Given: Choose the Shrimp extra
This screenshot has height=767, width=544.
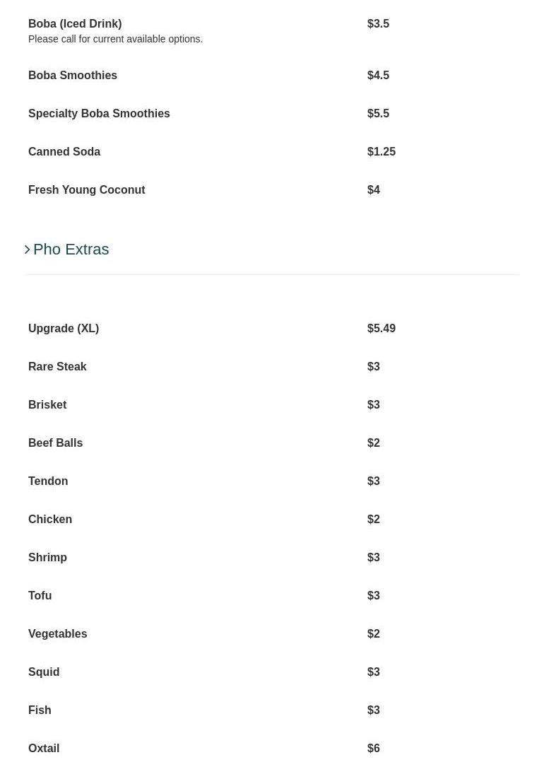Looking at the screenshot, I should pos(47,558).
